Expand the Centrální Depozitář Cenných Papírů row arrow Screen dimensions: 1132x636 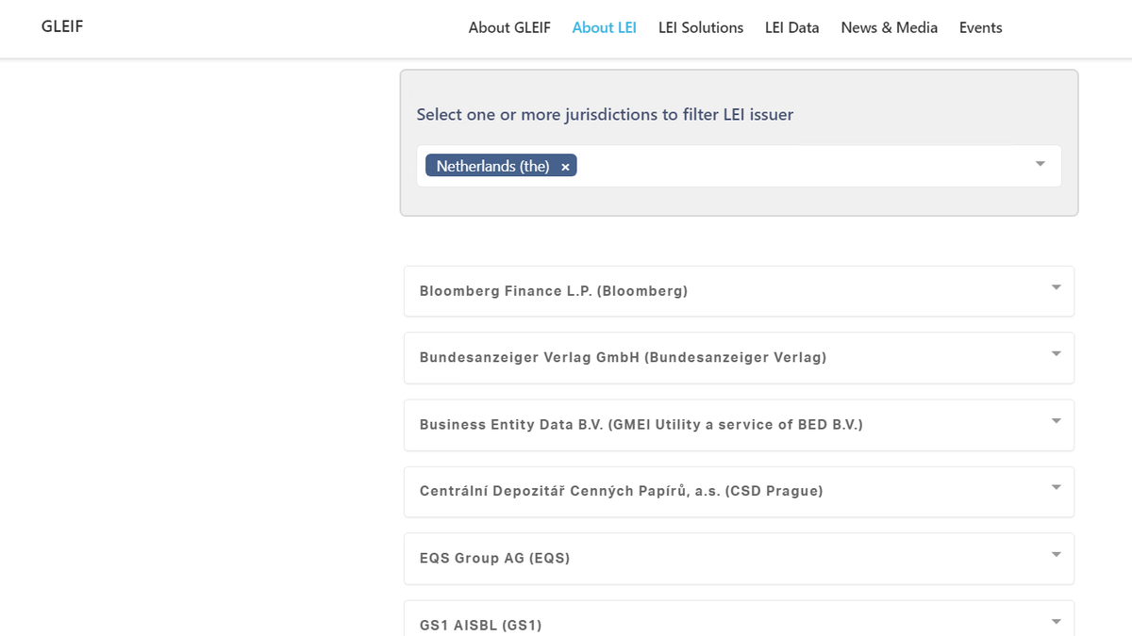pos(1057,487)
